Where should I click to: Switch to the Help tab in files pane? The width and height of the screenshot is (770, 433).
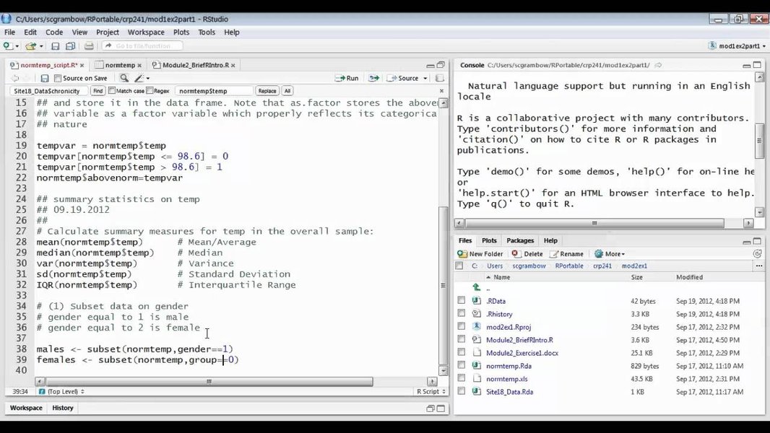[550, 241]
